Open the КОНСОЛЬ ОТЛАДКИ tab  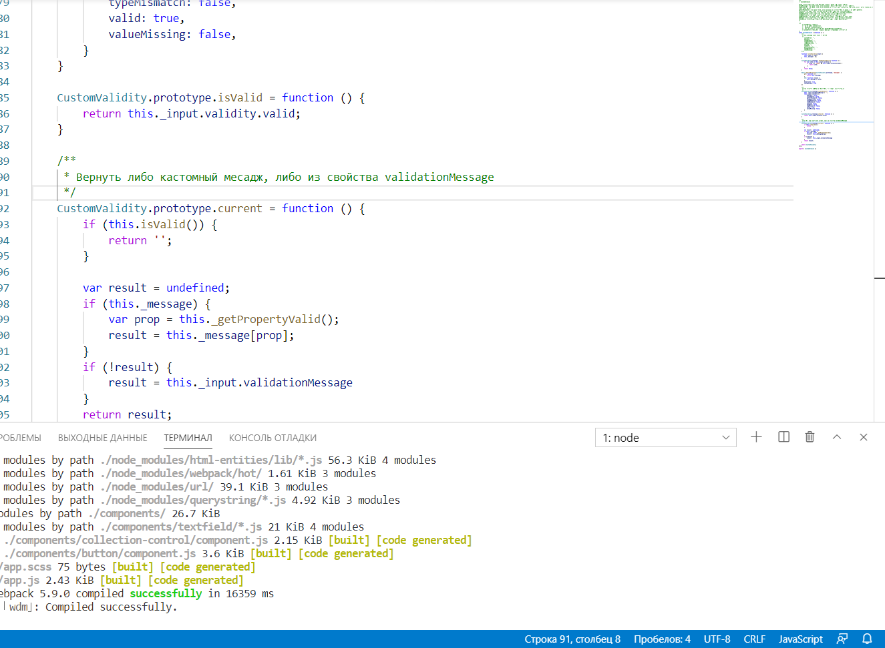click(x=272, y=438)
